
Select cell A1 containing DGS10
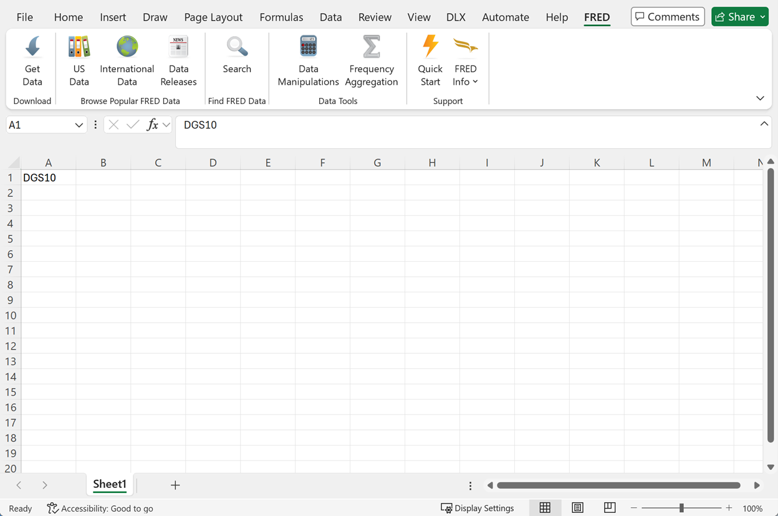48,178
